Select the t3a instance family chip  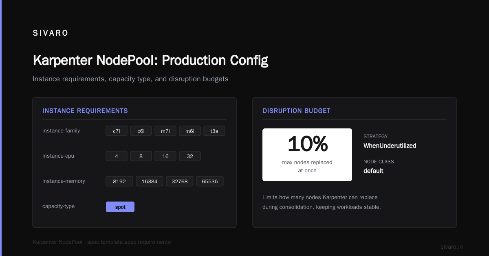(x=214, y=131)
